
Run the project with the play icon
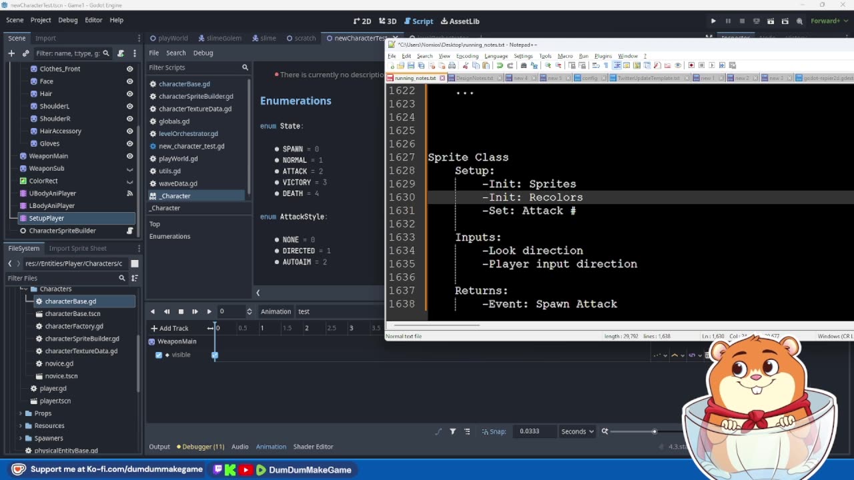pos(713,21)
